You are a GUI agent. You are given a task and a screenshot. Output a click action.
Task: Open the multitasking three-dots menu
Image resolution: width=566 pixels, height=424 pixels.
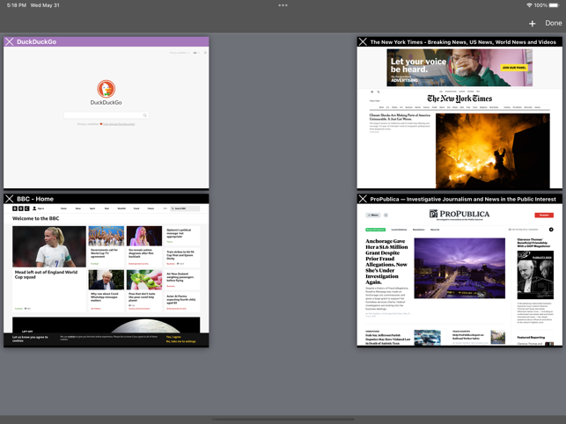click(x=283, y=5)
